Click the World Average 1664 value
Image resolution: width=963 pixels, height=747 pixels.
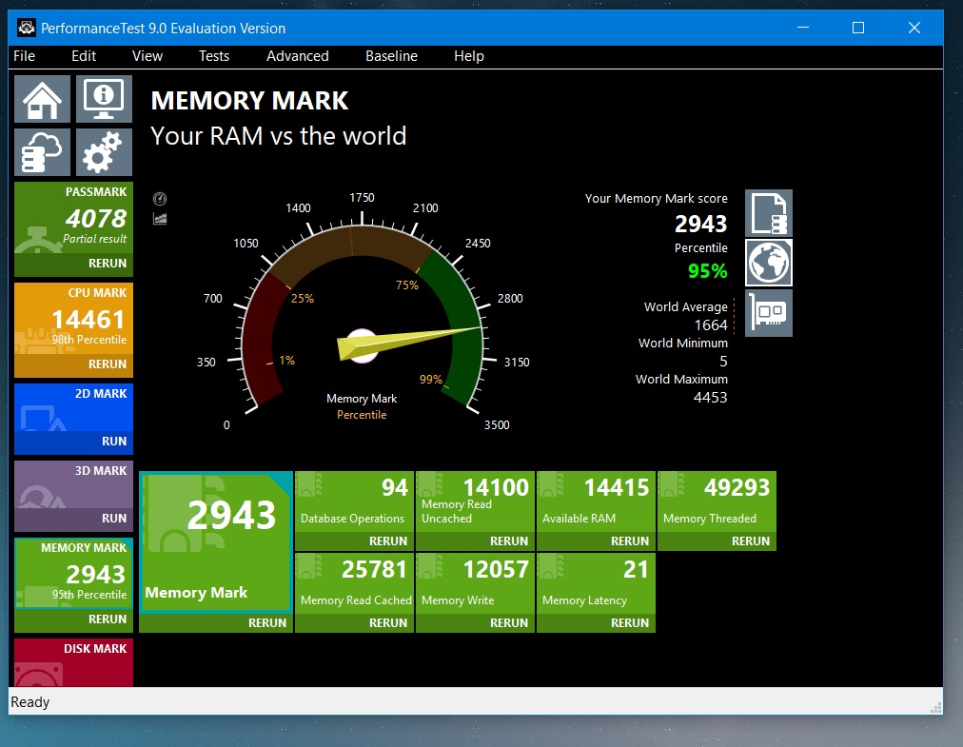coord(711,325)
